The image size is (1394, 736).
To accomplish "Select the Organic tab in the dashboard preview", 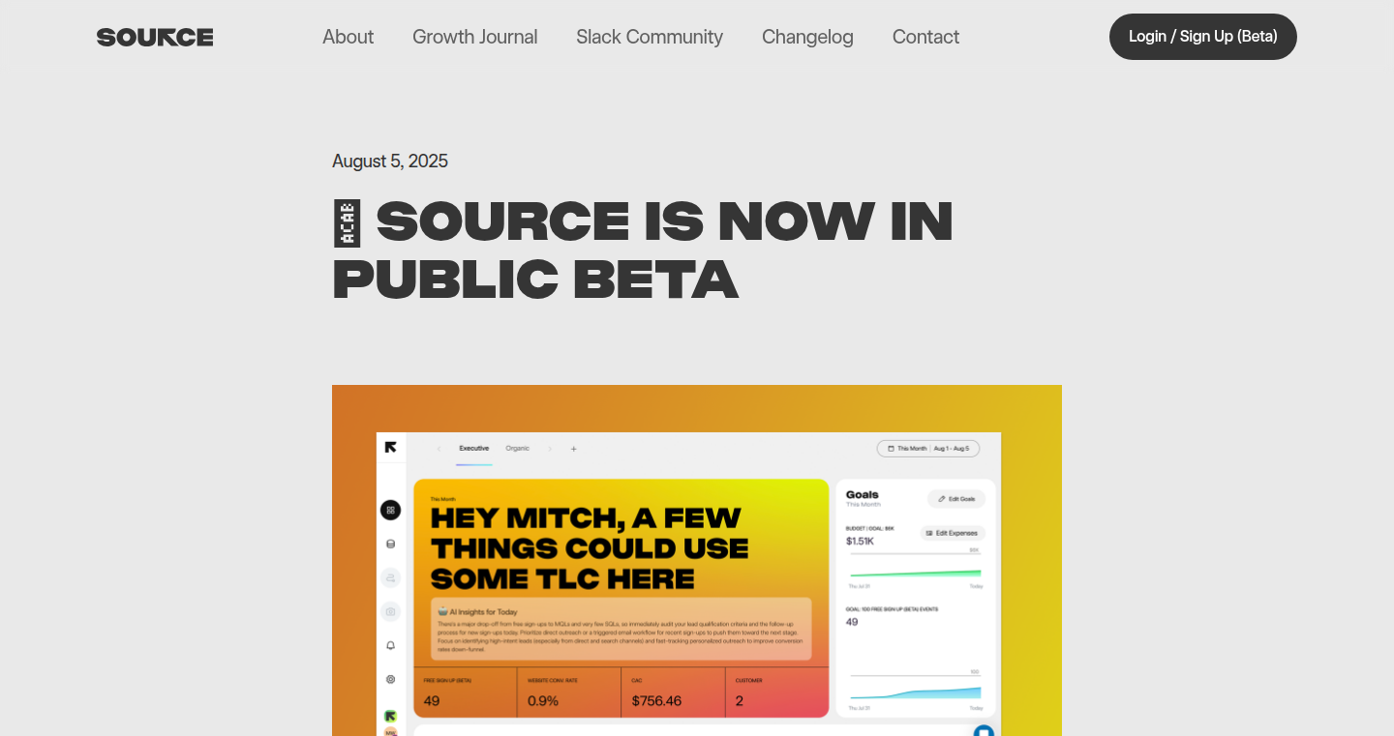I will (x=517, y=449).
